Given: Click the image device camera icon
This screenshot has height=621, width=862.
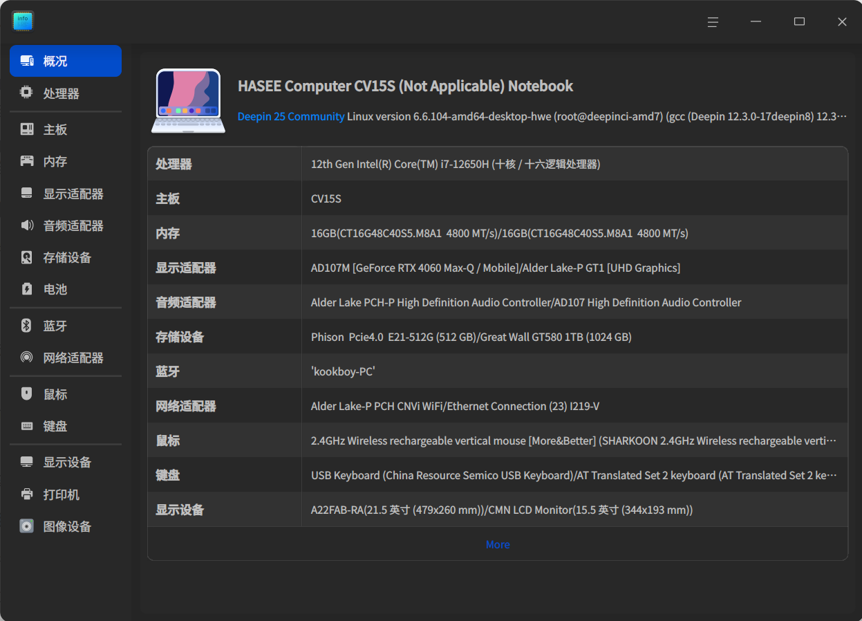Looking at the screenshot, I should pyautogui.click(x=27, y=526).
